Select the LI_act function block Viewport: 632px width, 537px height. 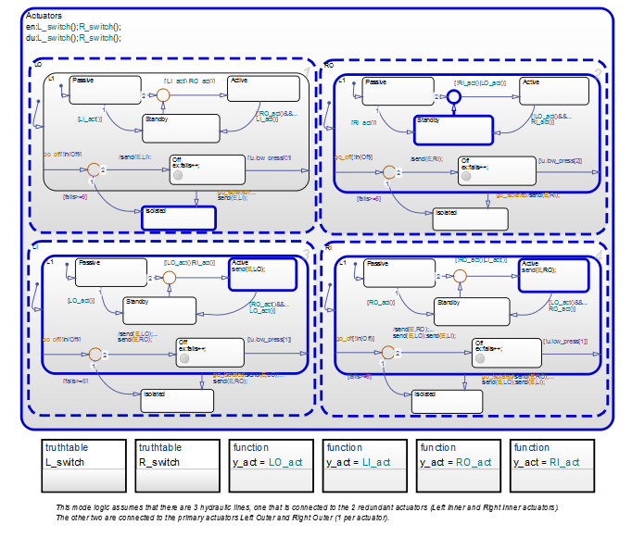point(365,466)
